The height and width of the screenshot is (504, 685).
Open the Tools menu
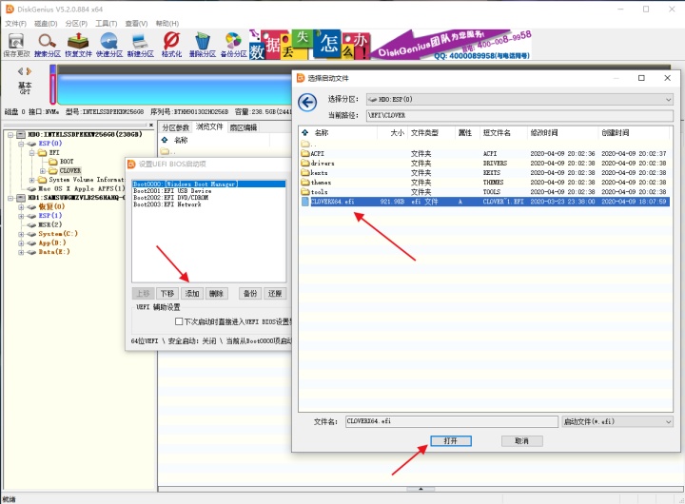(107, 24)
